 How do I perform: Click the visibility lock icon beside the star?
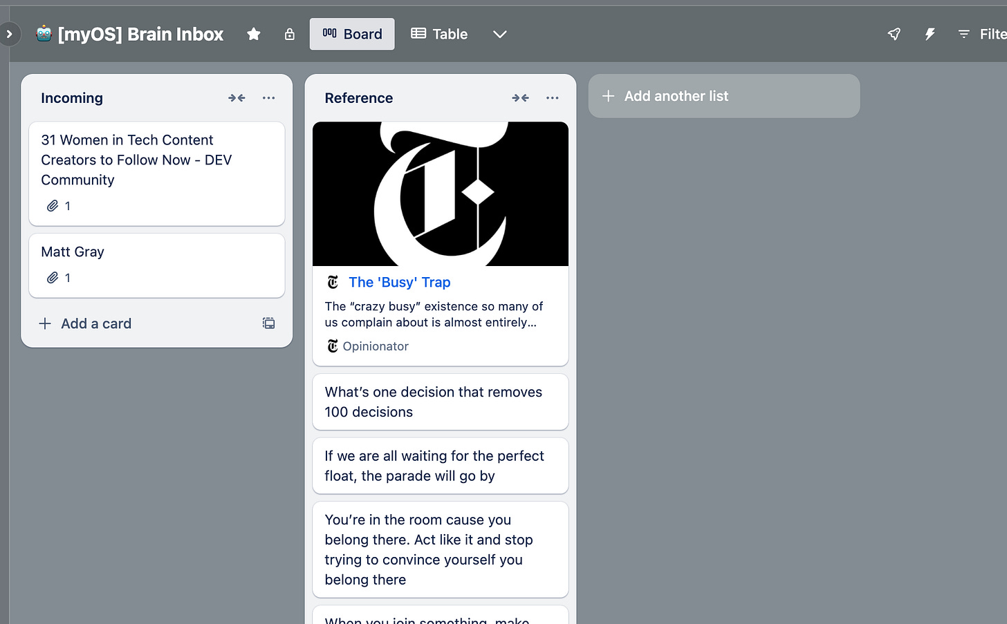point(289,33)
